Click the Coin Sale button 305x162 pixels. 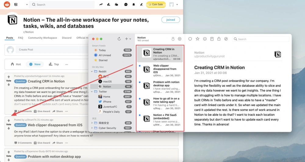[156, 5]
